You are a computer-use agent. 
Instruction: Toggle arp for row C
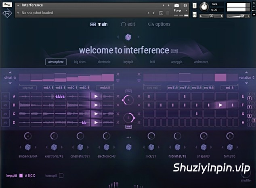click(x=5, y=114)
